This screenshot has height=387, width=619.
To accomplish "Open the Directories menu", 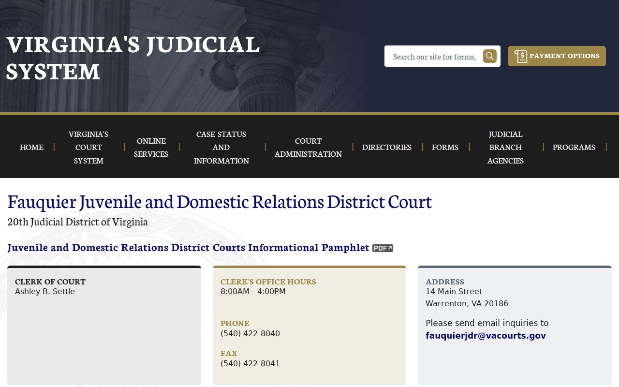I will 387,147.
